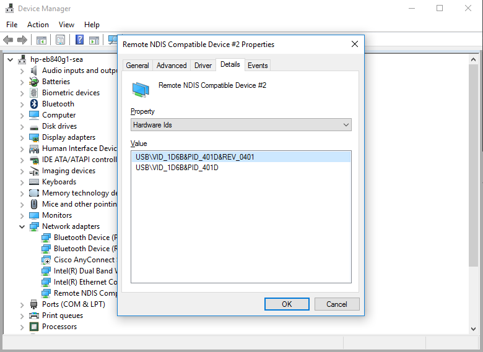Switch to the Advanced tab
This screenshot has height=352, width=483.
coord(172,66)
